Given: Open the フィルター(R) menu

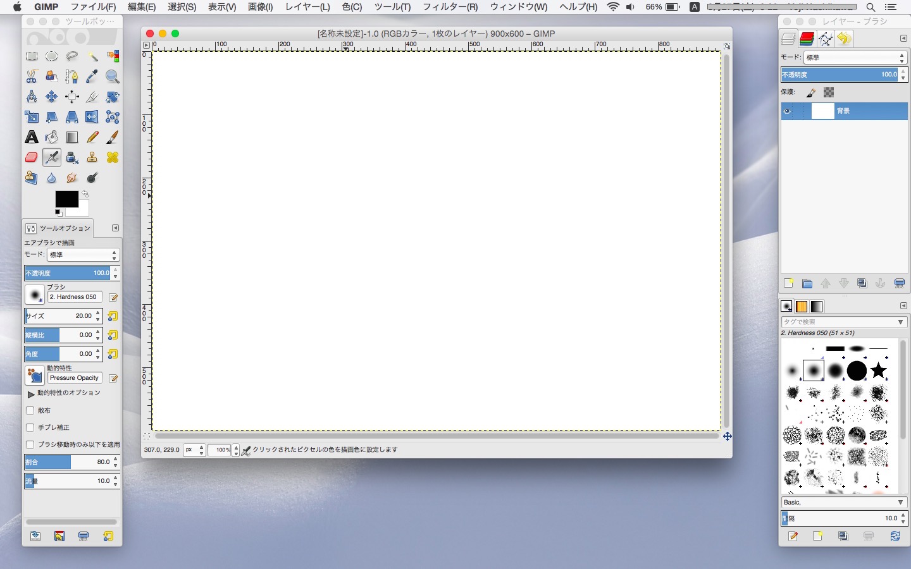Looking at the screenshot, I should click(x=450, y=7).
